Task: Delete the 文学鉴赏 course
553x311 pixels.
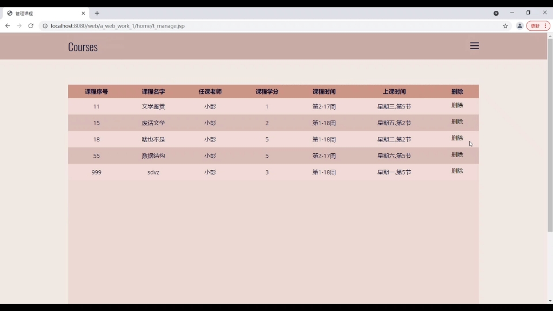Action: coord(457,106)
